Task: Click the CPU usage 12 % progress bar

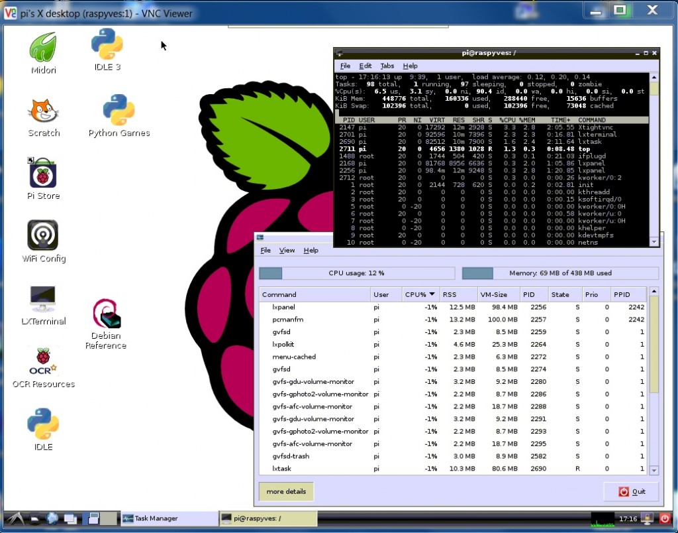Action: [357, 273]
